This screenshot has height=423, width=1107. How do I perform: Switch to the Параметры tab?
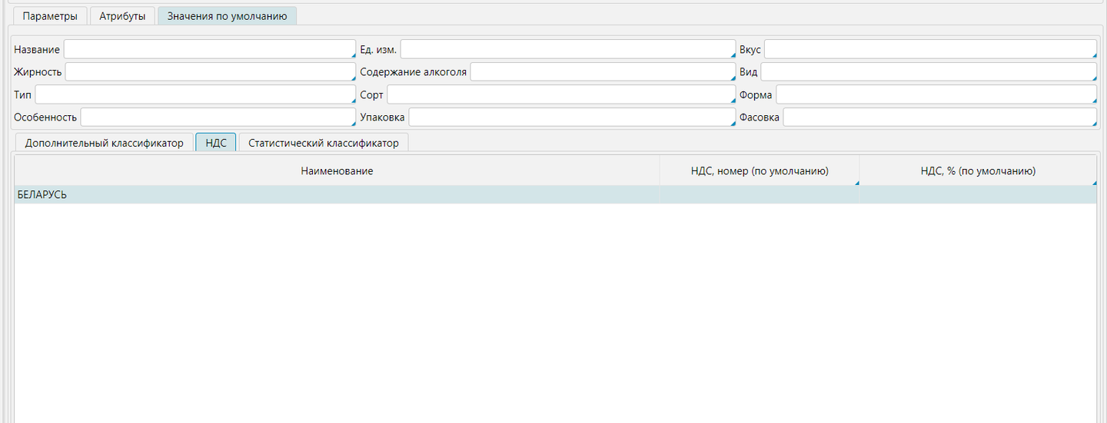(50, 16)
